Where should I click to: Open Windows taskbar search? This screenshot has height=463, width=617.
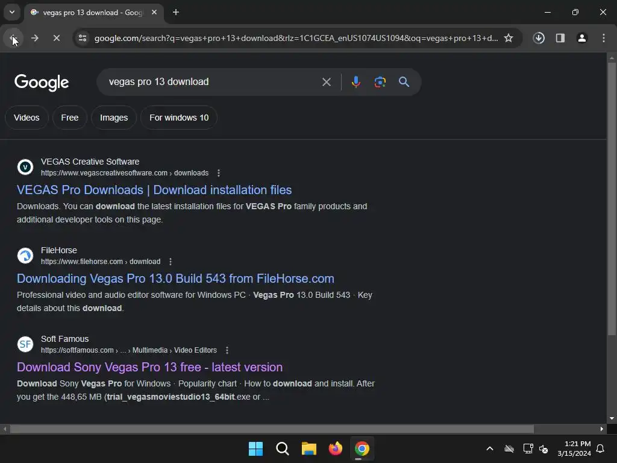click(x=282, y=449)
